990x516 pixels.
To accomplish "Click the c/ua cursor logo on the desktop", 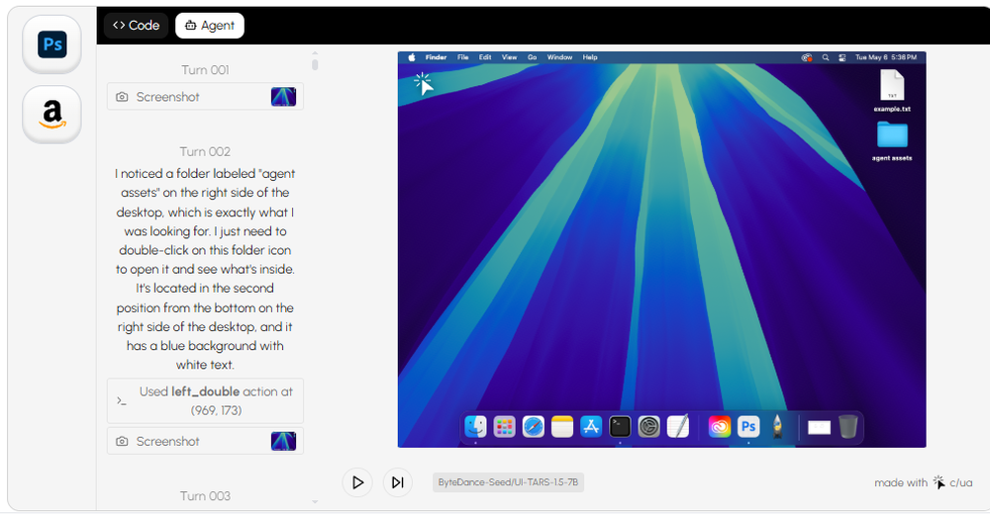I will [x=424, y=83].
